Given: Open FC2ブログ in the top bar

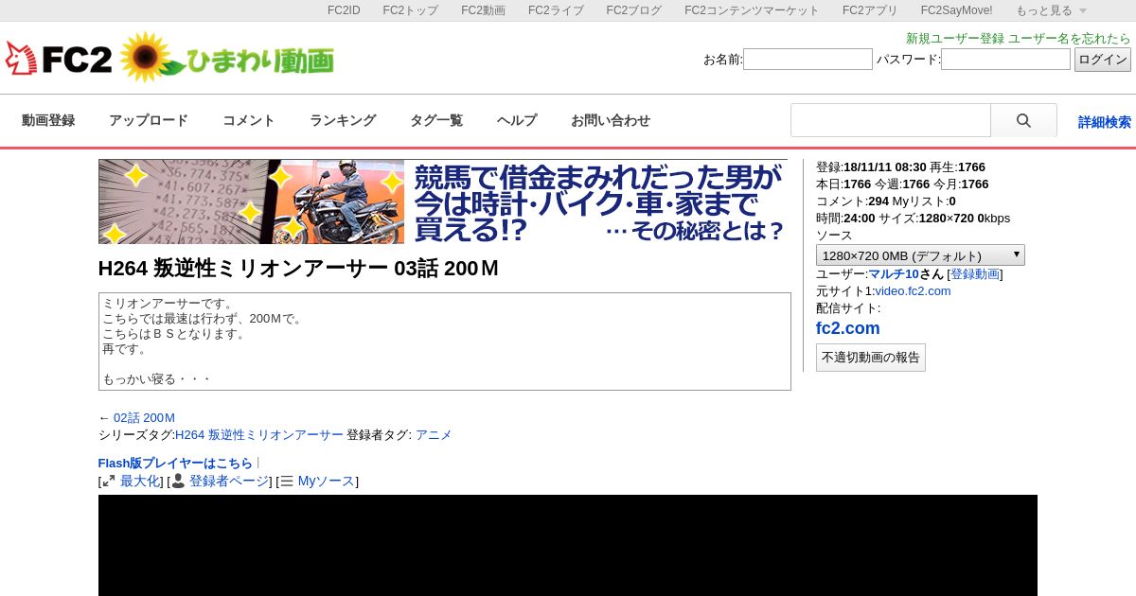Looking at the screenshot, I should [634, 10].
